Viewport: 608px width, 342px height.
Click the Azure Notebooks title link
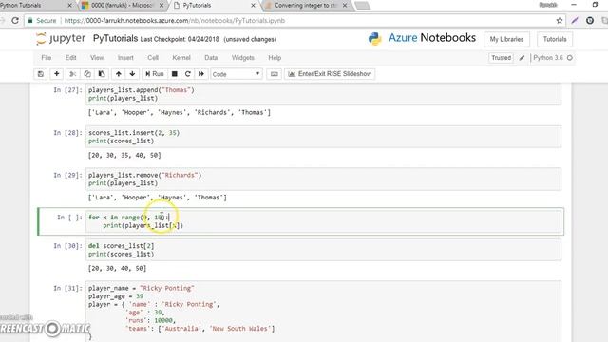coord(432,38)
